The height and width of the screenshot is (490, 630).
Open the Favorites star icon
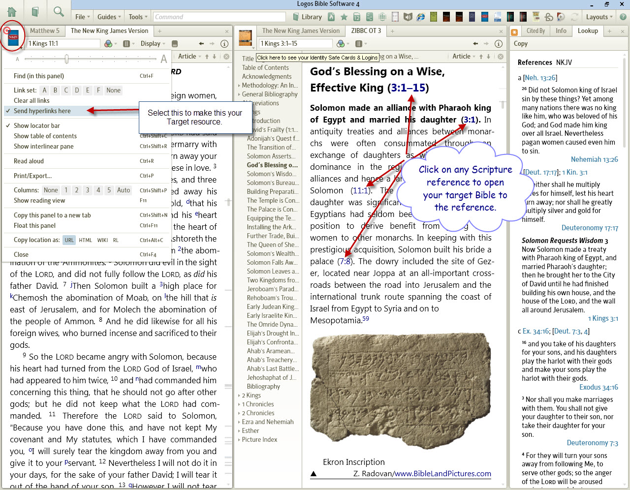click(344, 17)
